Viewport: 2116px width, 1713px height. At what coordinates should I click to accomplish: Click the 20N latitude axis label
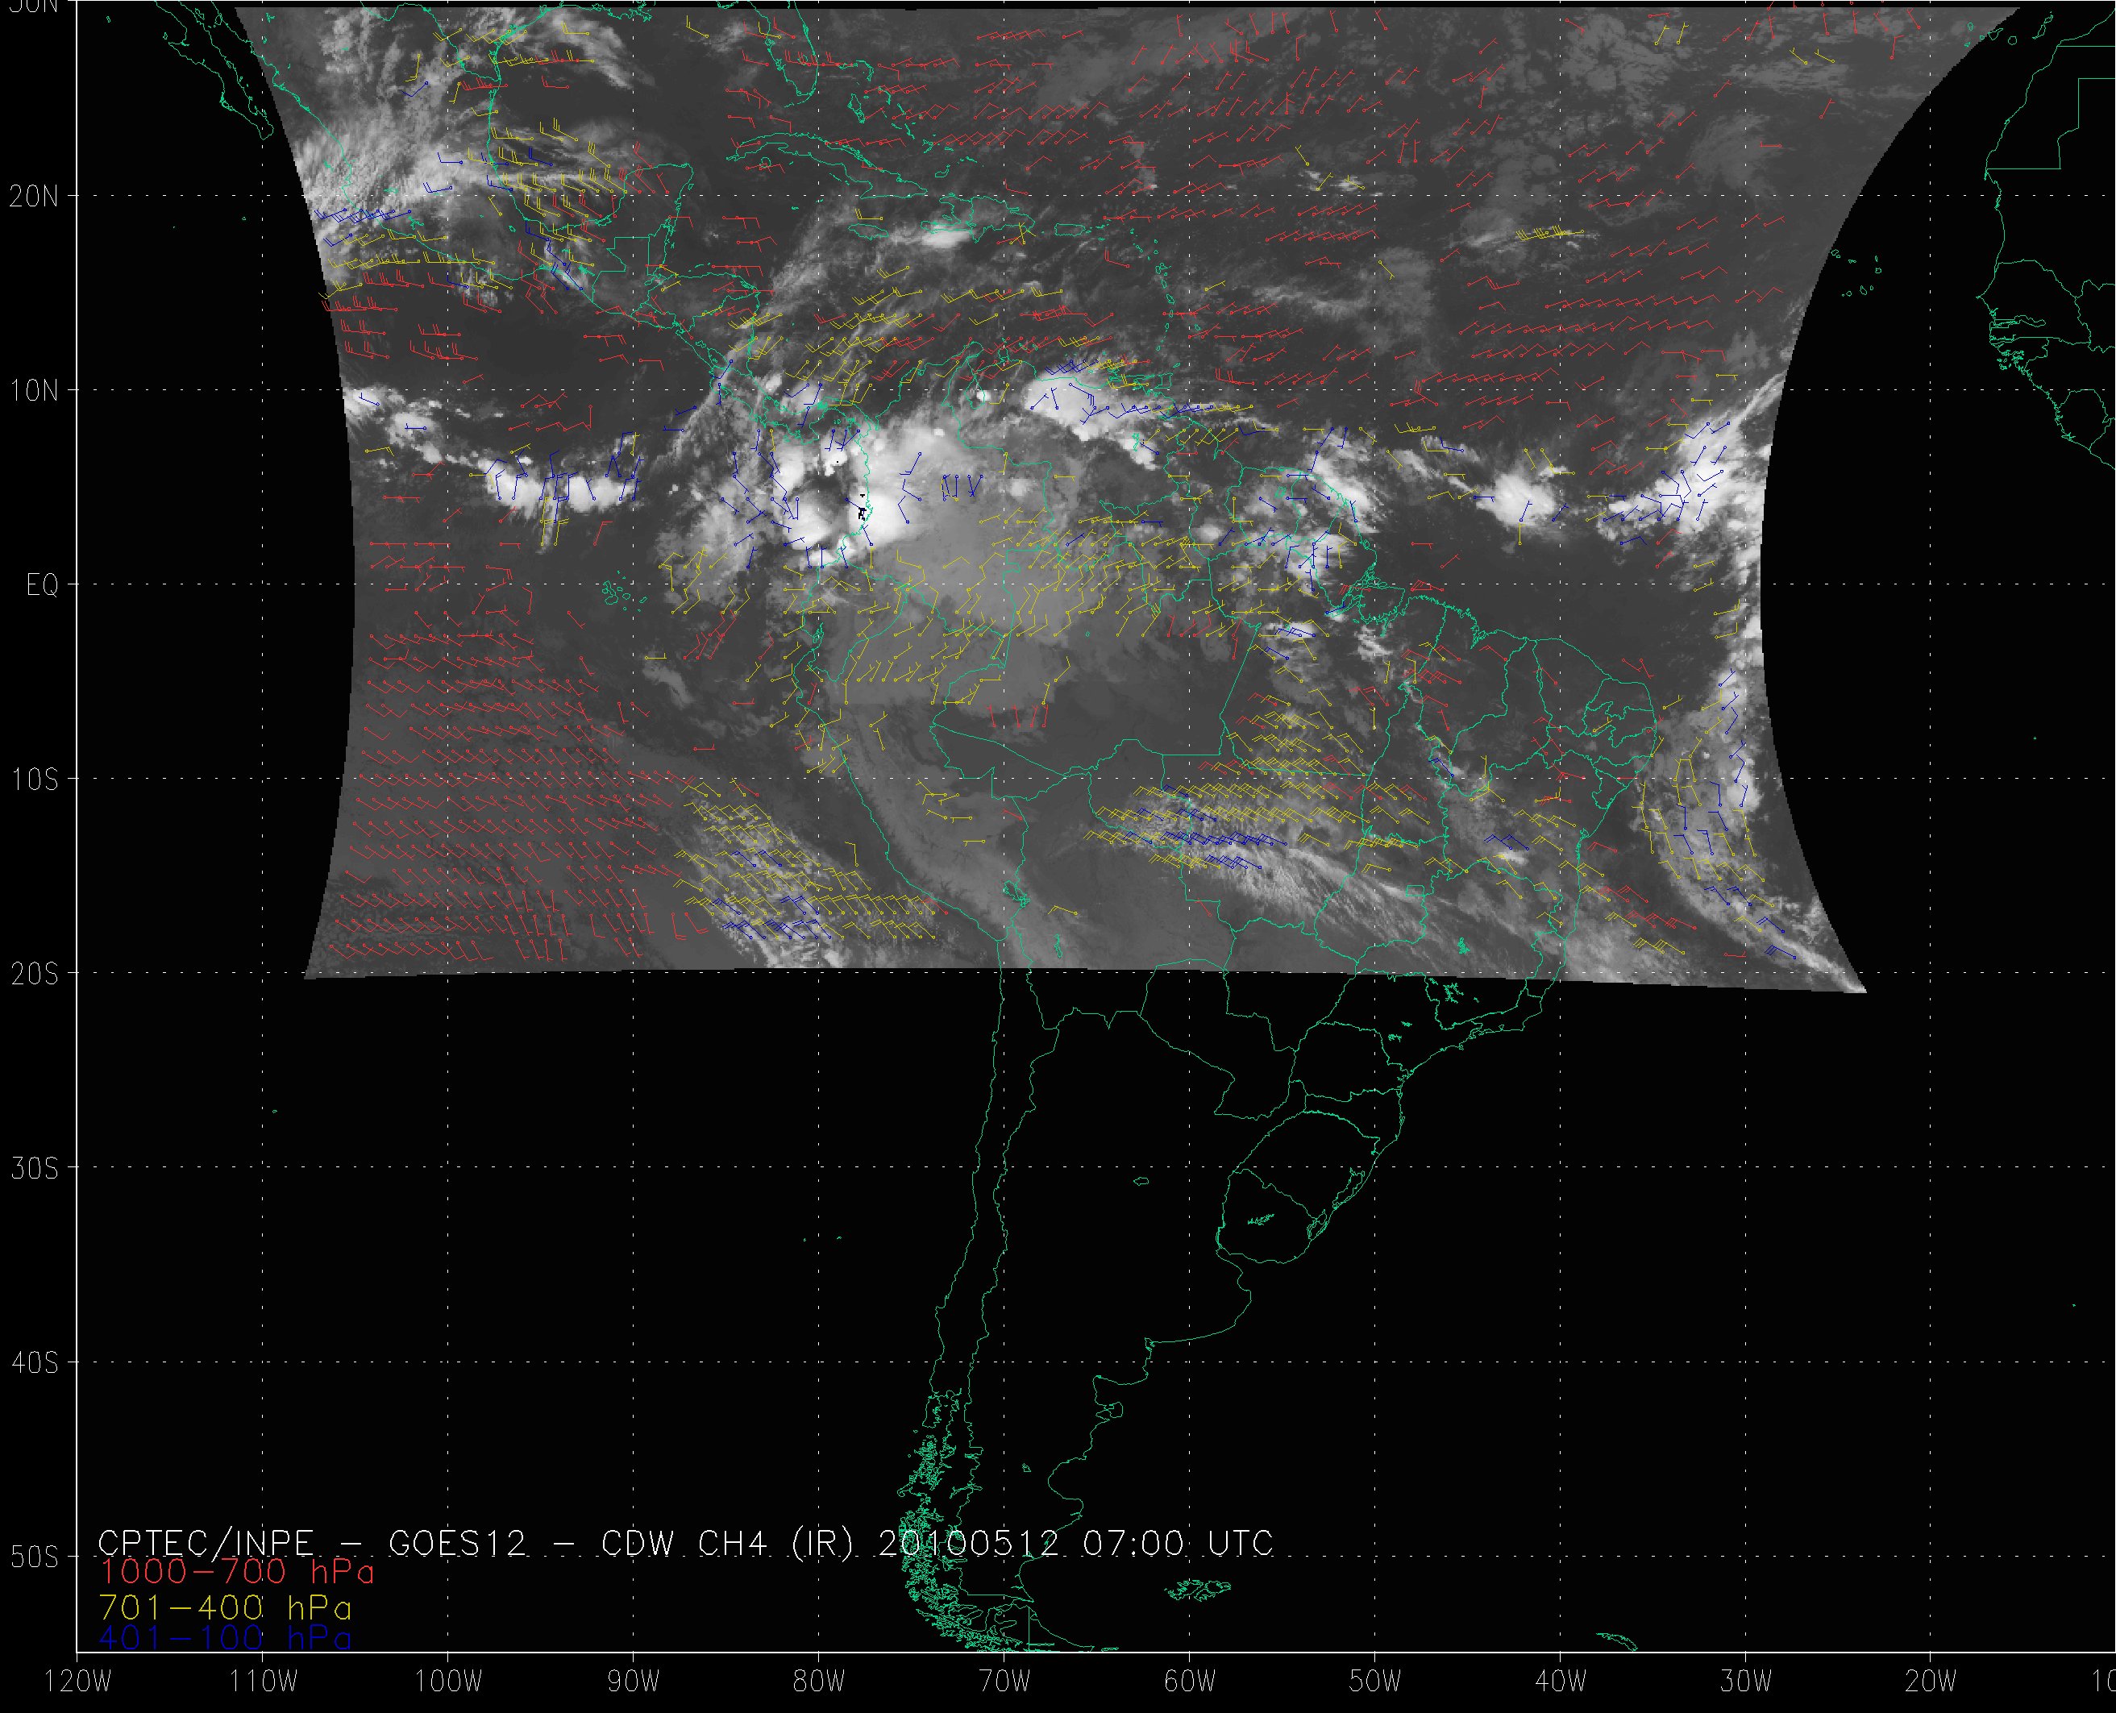point(35,197)
